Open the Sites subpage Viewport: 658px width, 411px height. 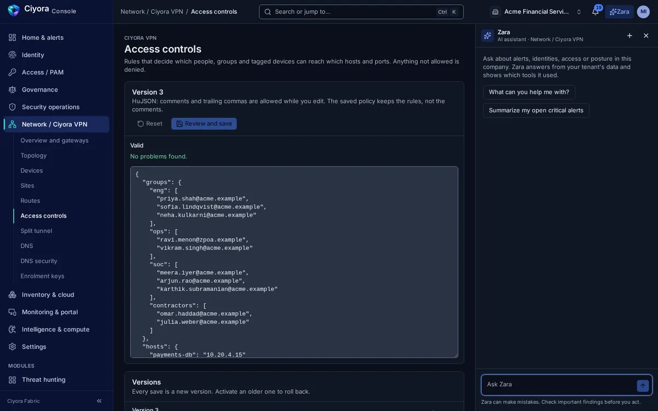click(61, 186)
